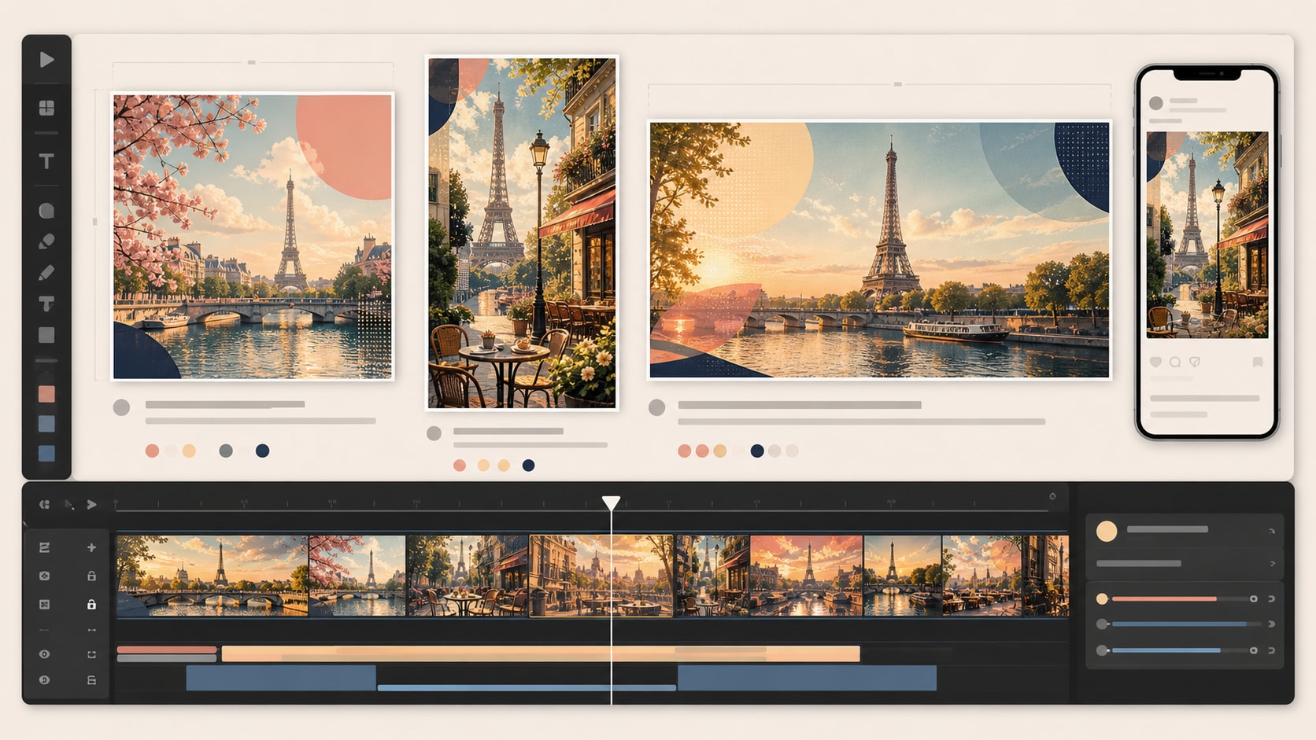Click the bookmark icon in phone preview
The width and height of the screenshot is (1316, 740).
click(x=1258, y=362)
